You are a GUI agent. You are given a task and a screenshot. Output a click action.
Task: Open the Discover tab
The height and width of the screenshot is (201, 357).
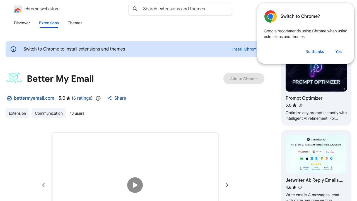tap(22, 23)
